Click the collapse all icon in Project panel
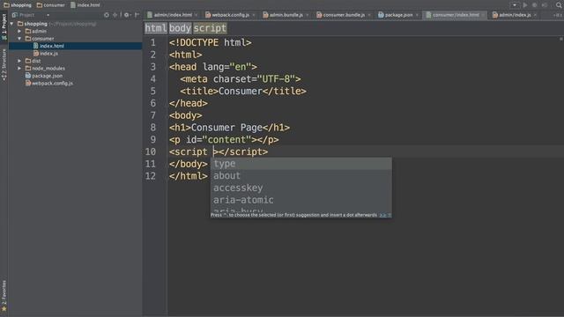 115,15
